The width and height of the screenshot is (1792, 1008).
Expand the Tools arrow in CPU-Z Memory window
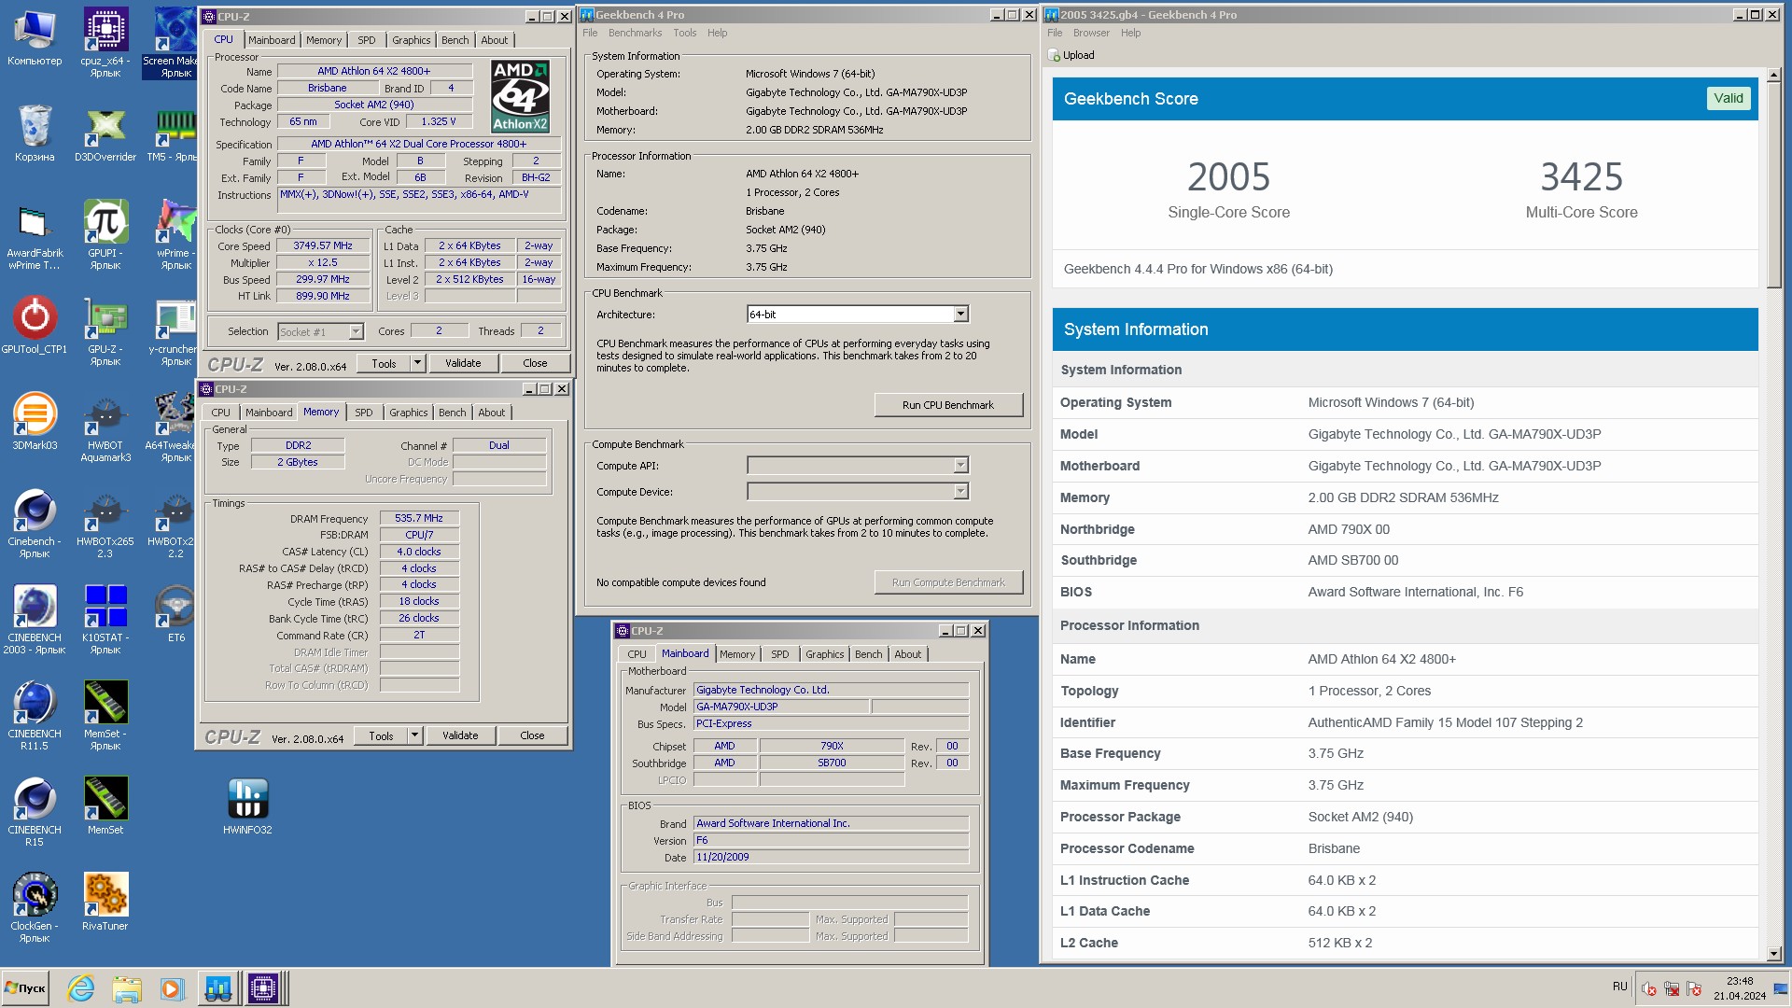(414, 735)
